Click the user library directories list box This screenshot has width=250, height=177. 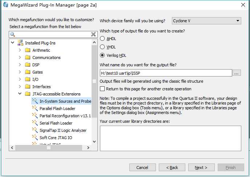pos(170,138)
